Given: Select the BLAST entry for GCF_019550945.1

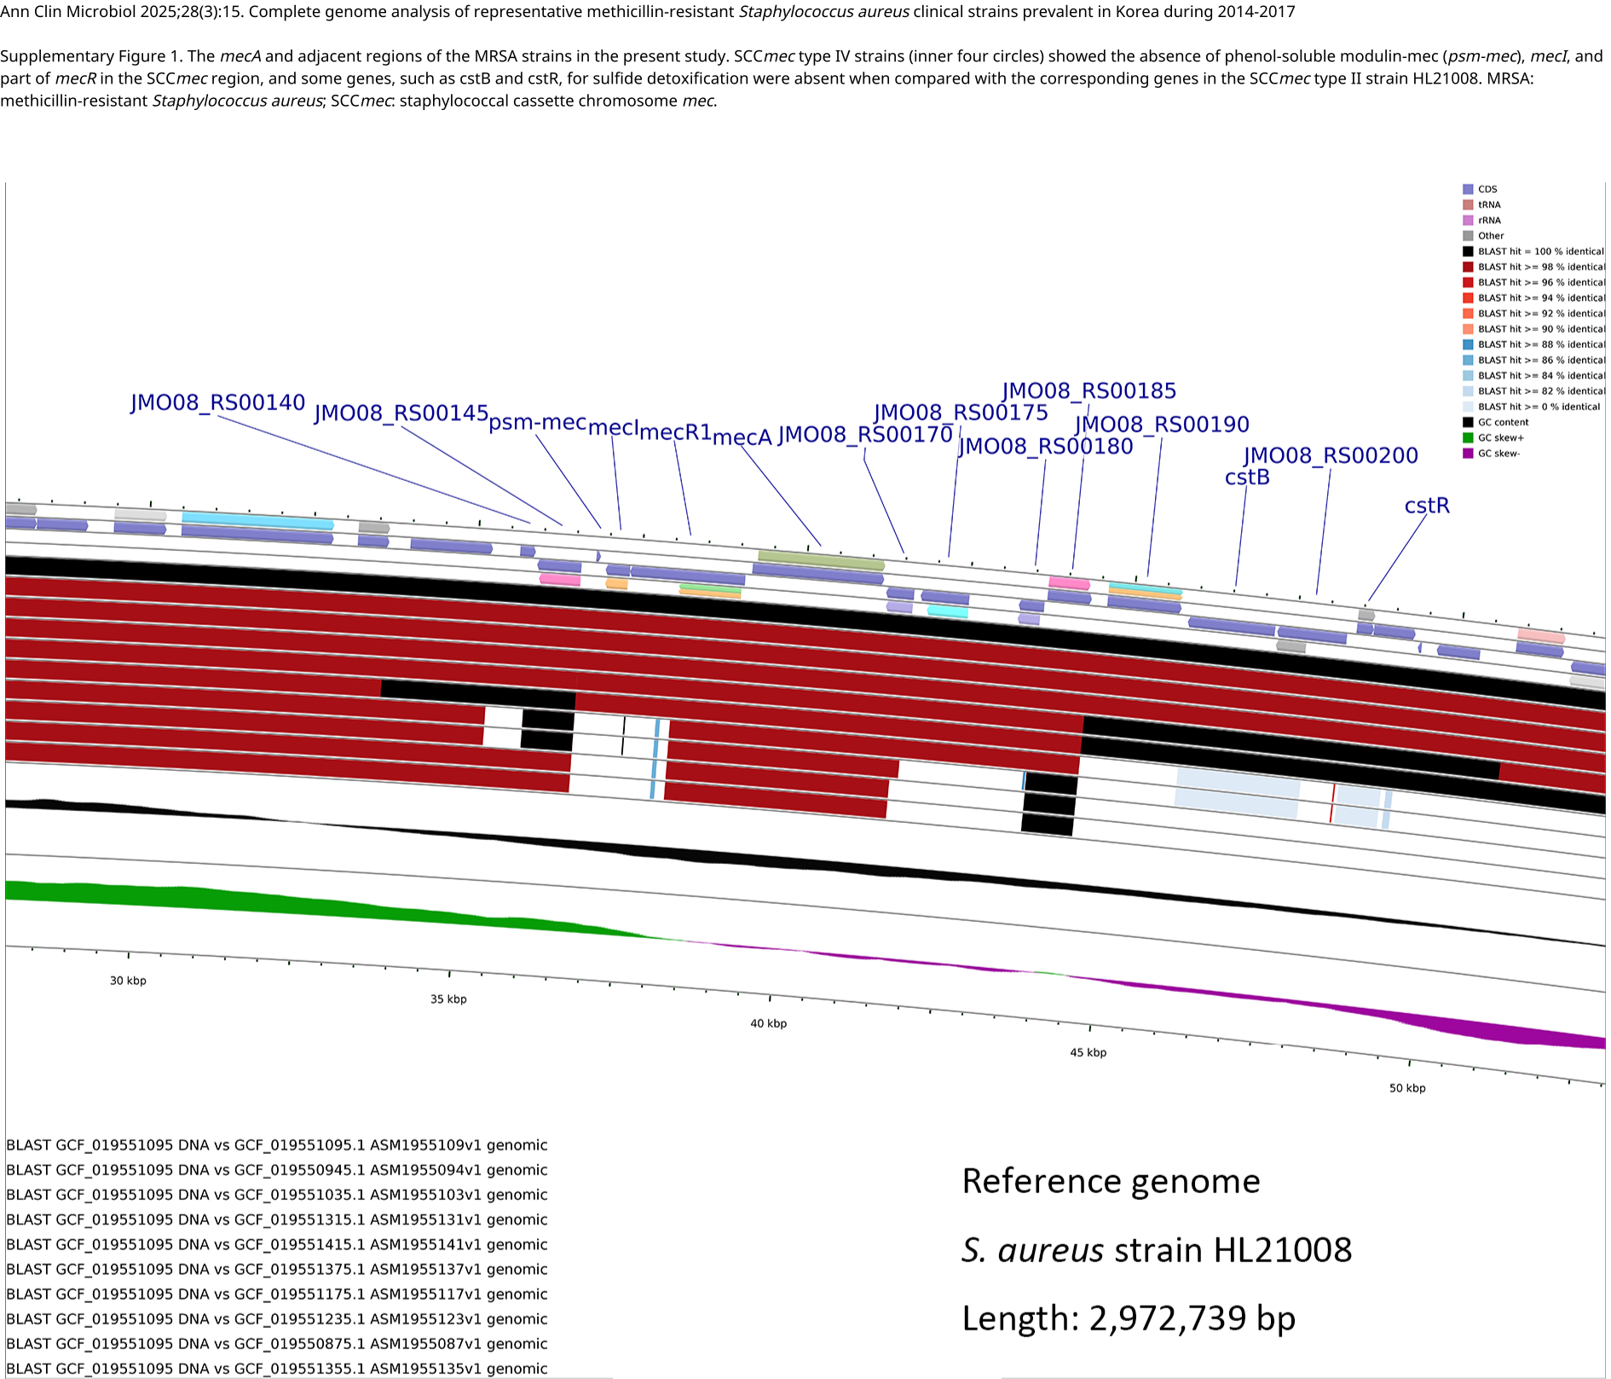Looking at the screenshot, I should point(276,1170).
